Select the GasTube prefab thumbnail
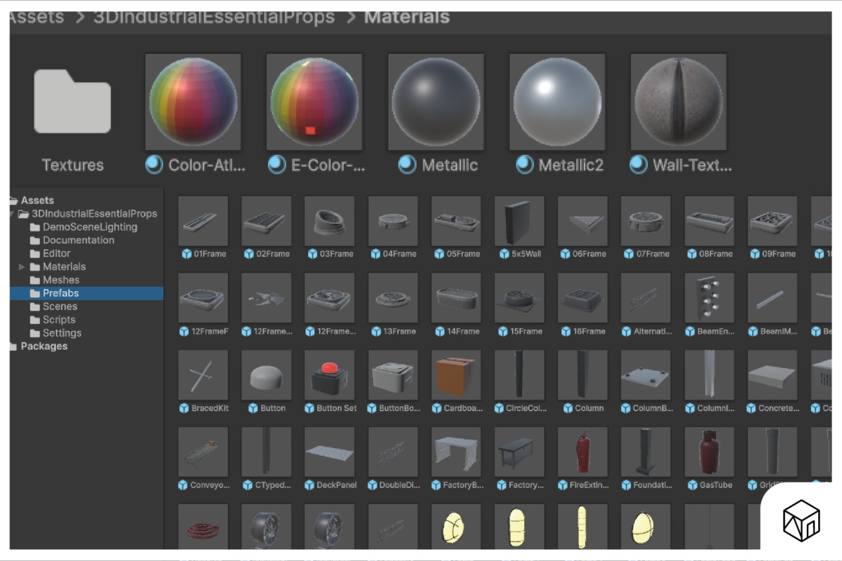Screen dimensions: 842x561 pyautogui.click(x=709, y=452)
